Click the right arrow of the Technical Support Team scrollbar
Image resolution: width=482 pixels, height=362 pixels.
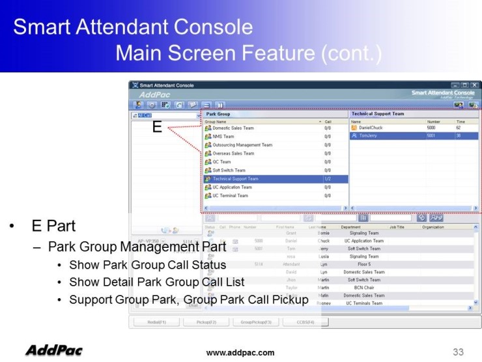476,208
